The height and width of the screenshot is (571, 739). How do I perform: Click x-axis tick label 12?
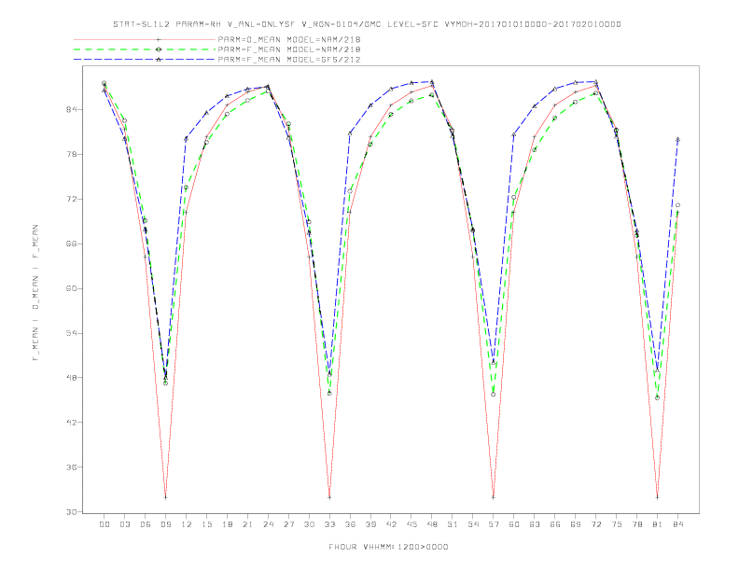(x=187, y=524)
